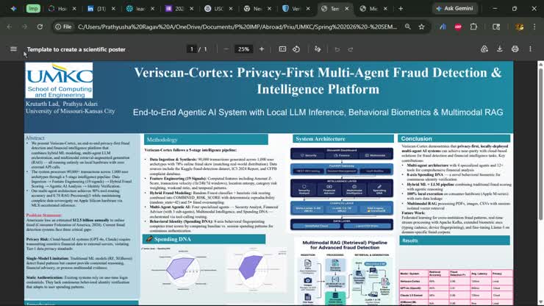Click the vertical scrollbar thumb
Image resolution: width=544 pixels, height=306 pixels.
(540, 143)
